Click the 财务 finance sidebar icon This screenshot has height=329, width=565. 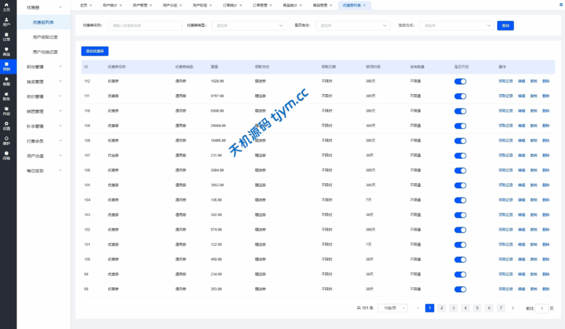(7, 96)
